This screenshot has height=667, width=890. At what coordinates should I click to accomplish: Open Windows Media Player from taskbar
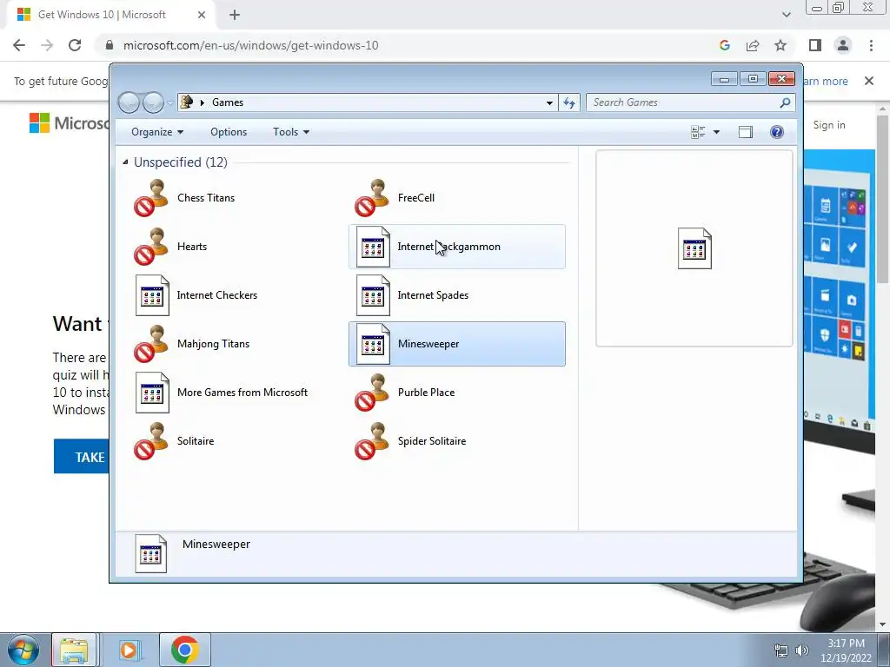click(130, 650)
